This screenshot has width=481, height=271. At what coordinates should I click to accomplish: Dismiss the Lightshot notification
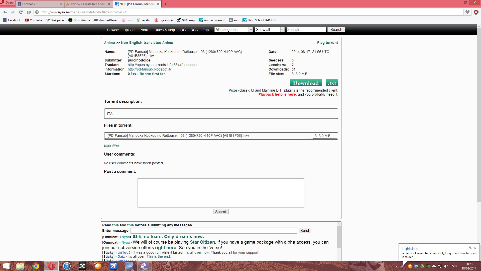(x=475, y=248)
